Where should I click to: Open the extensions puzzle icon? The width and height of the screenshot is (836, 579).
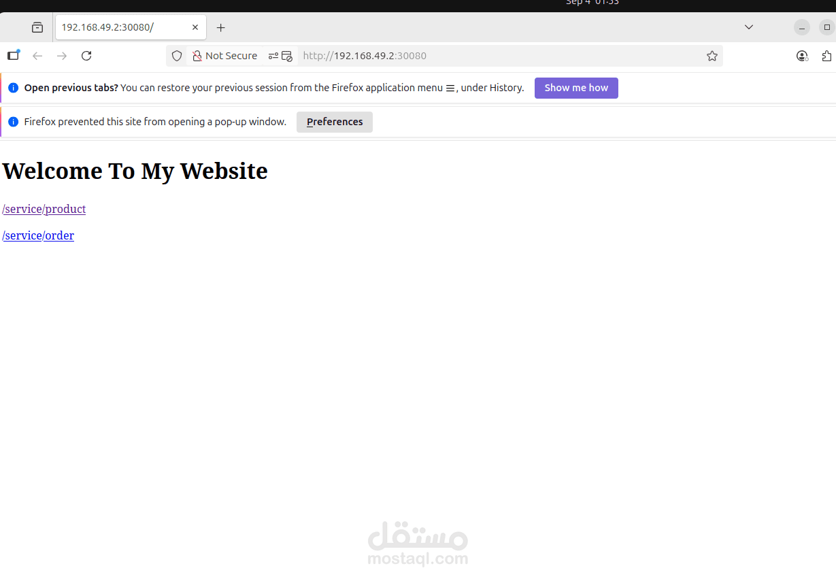point(827,56)
